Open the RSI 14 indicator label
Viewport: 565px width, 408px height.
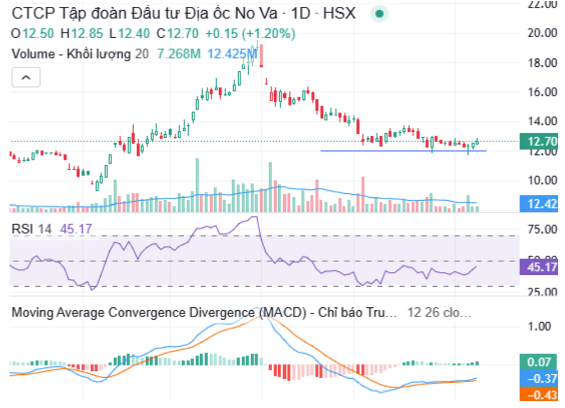click(31, 229)
